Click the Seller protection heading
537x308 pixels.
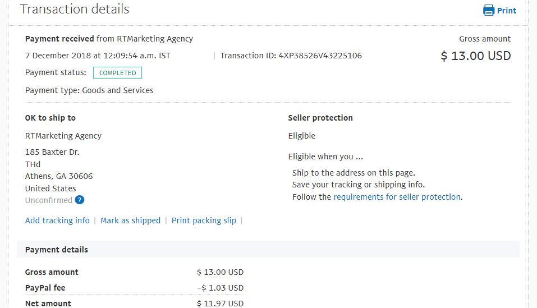coord(320,118)
